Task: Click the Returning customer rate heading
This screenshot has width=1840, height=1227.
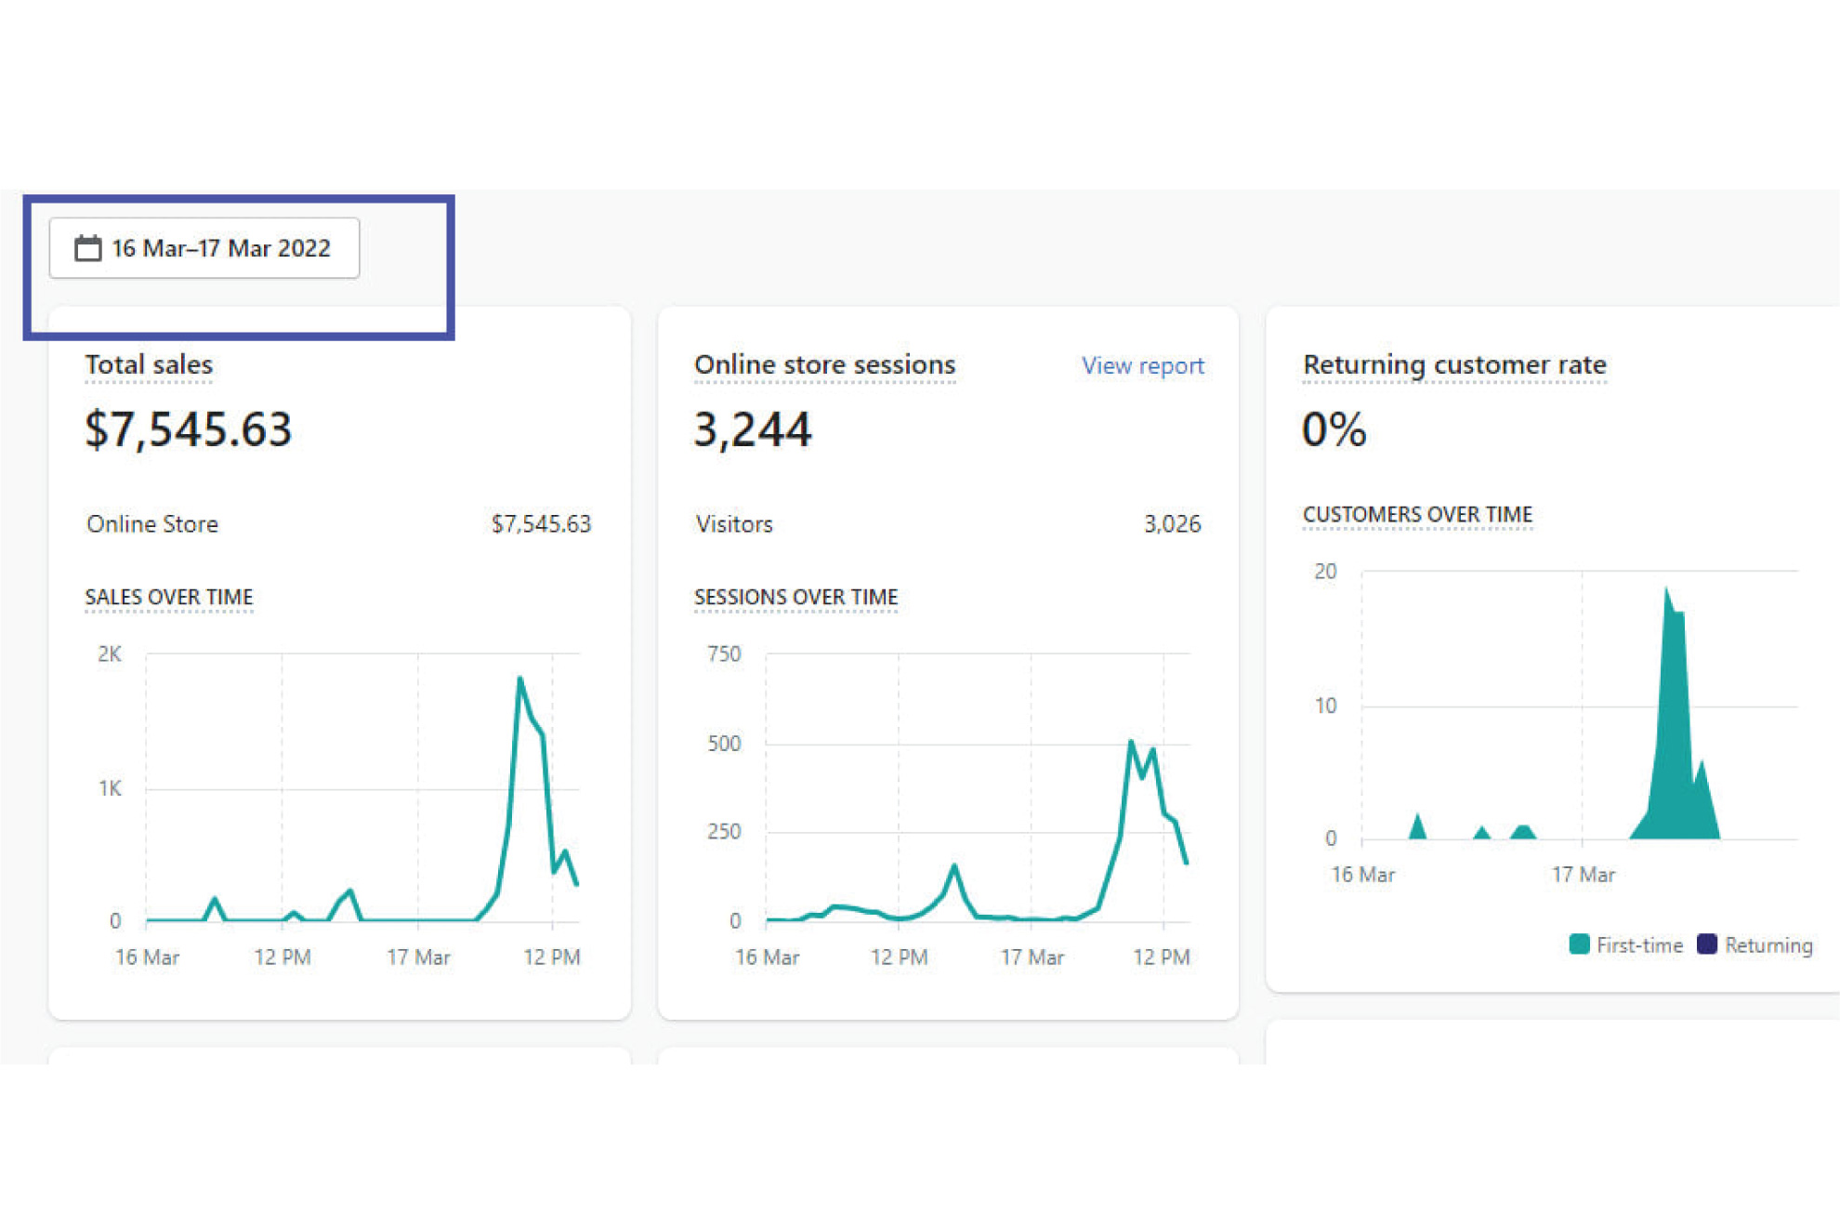Action: [x=1453, y=364]
